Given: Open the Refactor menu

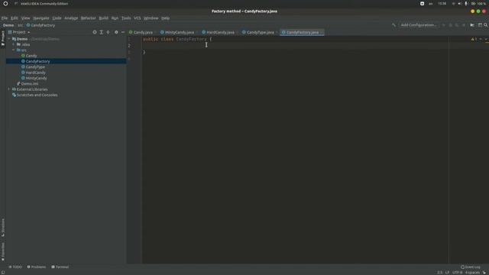Looking at the screenshot, I should pos(89,18).
